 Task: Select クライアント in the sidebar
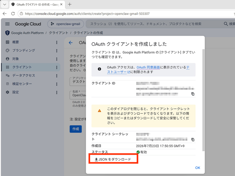(31, 67)
